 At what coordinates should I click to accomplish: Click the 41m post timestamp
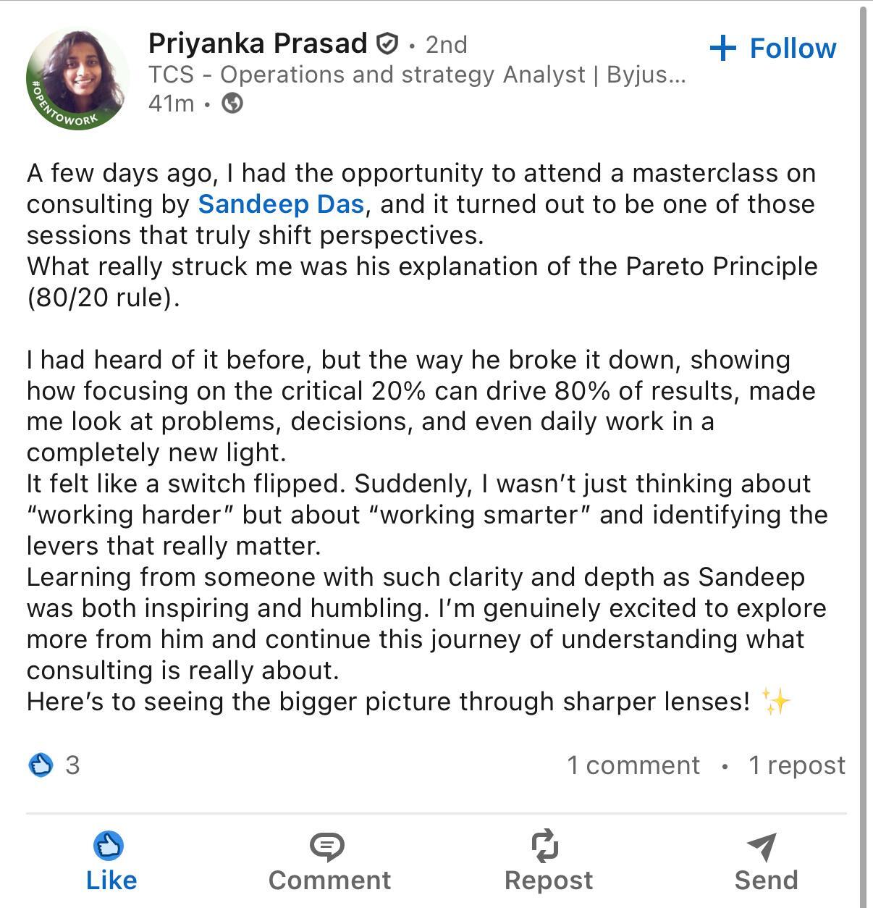(x=171, y=104)
